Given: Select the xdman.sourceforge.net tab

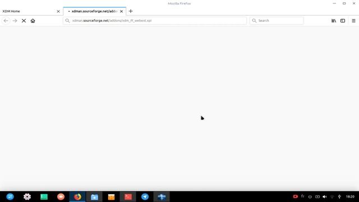Looking at the screenshot, I should (x=95, y=11).
